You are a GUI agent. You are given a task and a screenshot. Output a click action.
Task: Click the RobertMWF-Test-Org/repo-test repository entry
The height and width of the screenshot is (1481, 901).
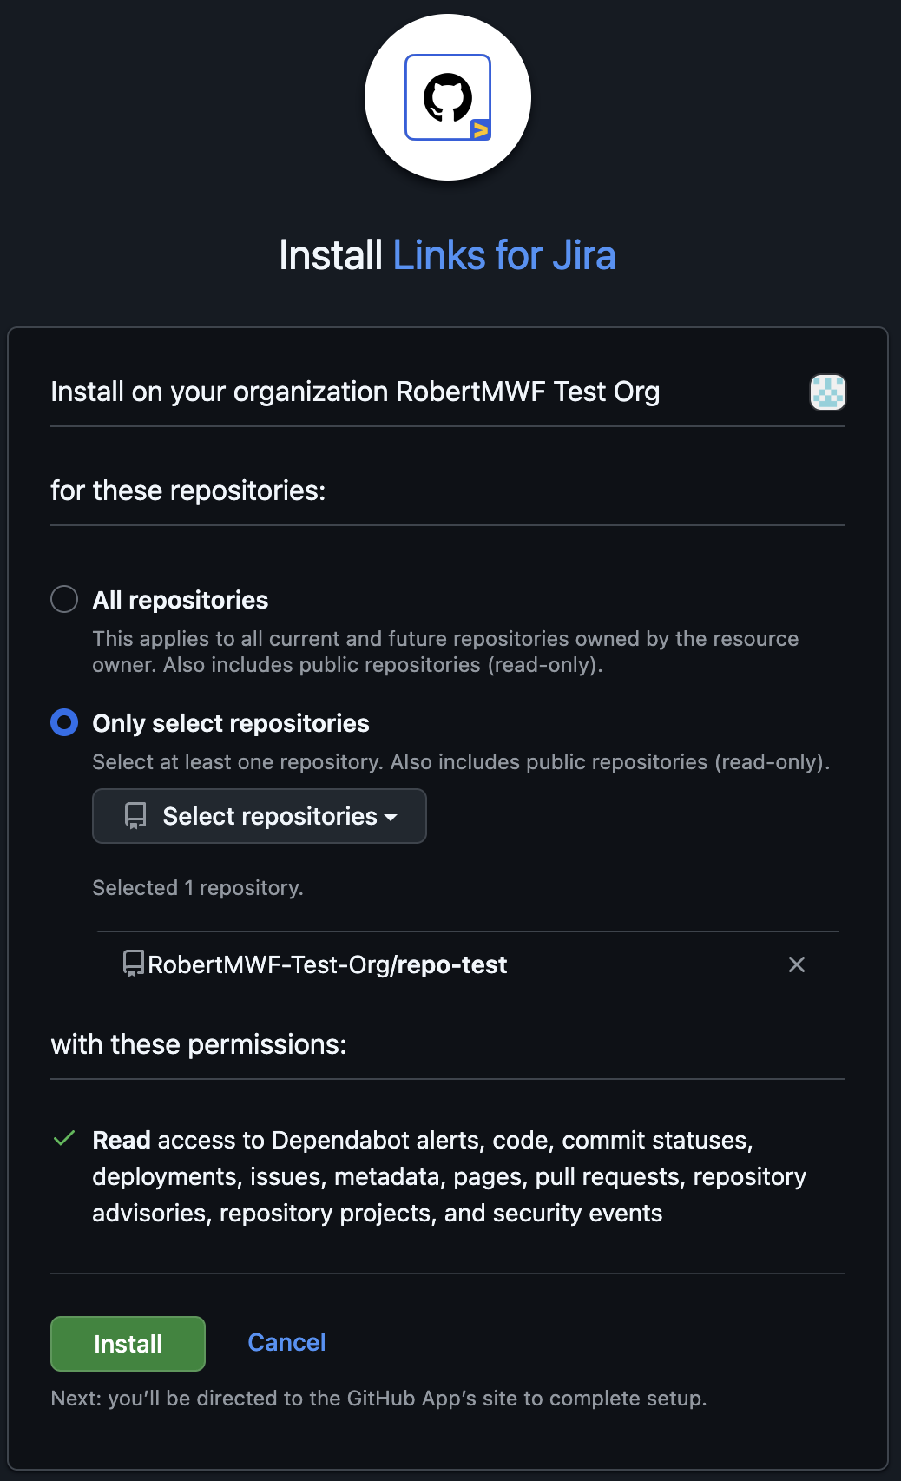pyautogui.click(x=327, y=964)
